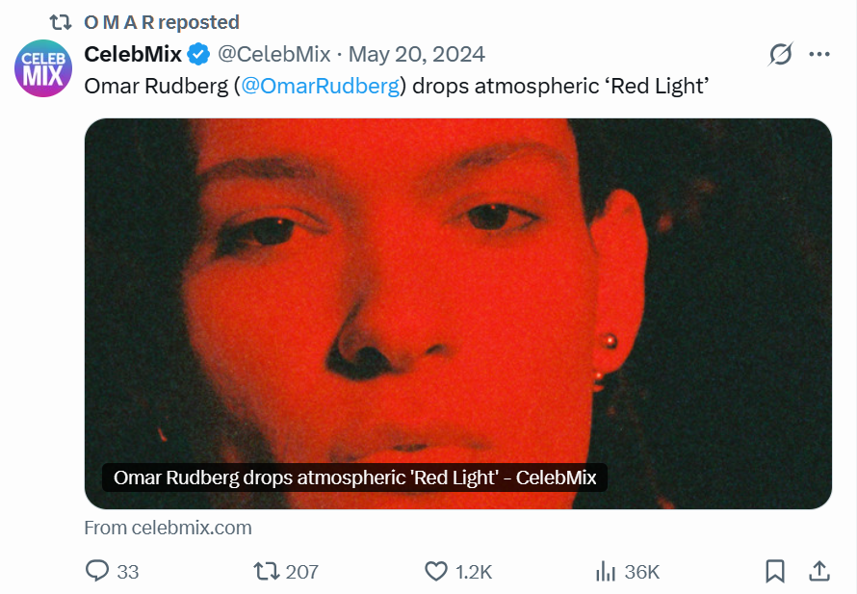Open the CelebMix profile avatar

pos(42,68)
